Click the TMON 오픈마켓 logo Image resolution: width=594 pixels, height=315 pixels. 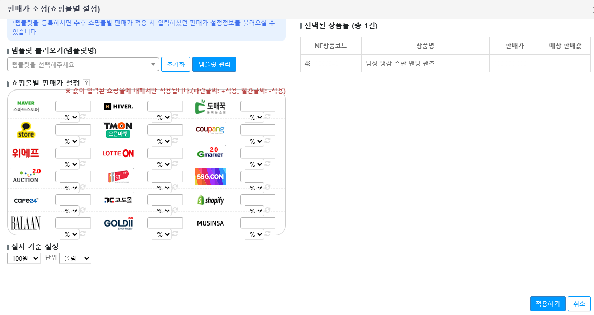point(118,130)
